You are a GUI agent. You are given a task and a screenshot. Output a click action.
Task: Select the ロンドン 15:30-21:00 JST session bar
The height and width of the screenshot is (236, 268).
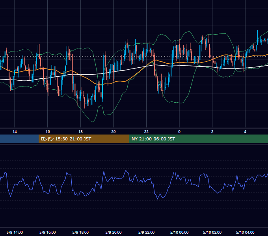[84, 139]
